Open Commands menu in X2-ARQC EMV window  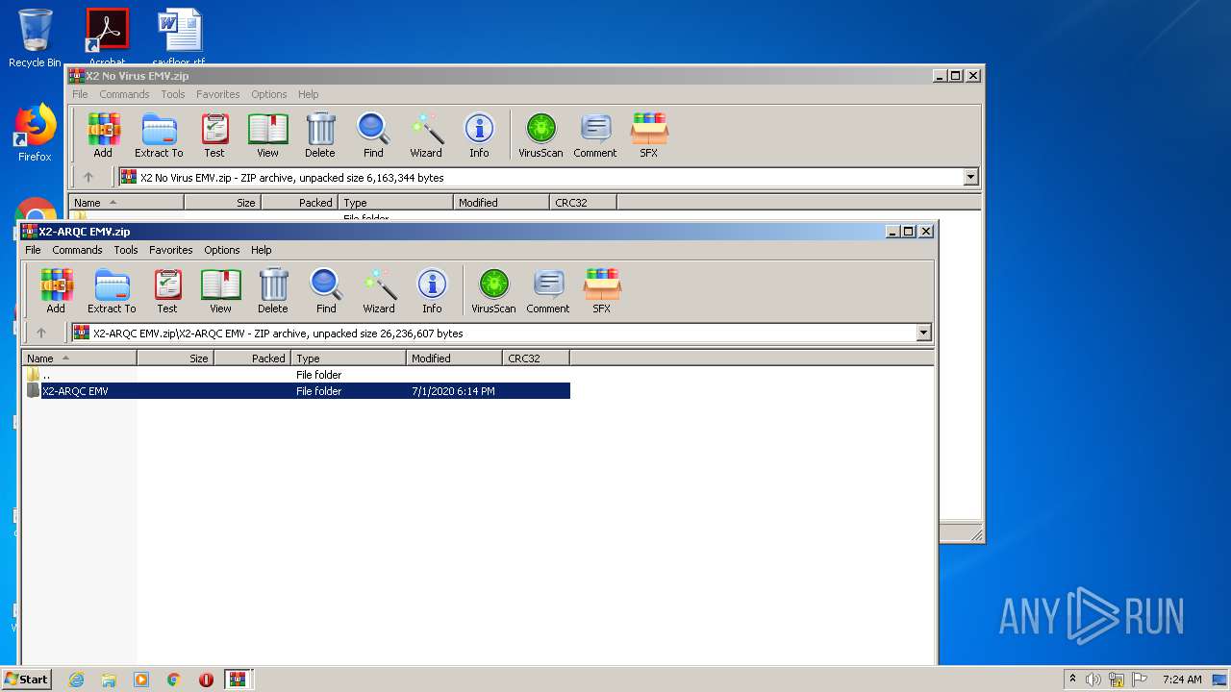pos(77,250)
